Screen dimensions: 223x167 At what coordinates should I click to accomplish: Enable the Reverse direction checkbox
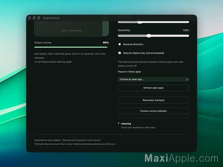pyautogui.click(x=119, y=44)
